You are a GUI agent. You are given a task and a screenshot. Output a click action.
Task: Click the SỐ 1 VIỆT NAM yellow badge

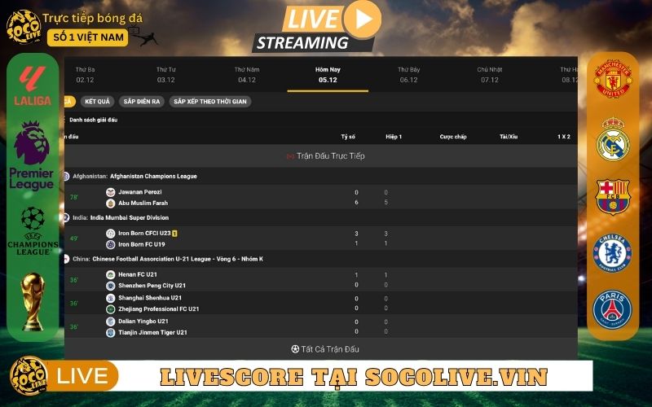(x=88, y=37)
